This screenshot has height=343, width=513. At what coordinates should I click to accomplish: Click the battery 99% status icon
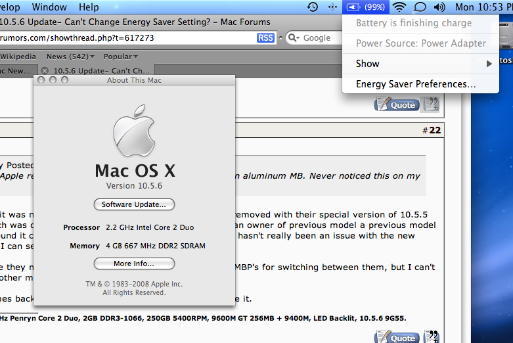(366, 7)
